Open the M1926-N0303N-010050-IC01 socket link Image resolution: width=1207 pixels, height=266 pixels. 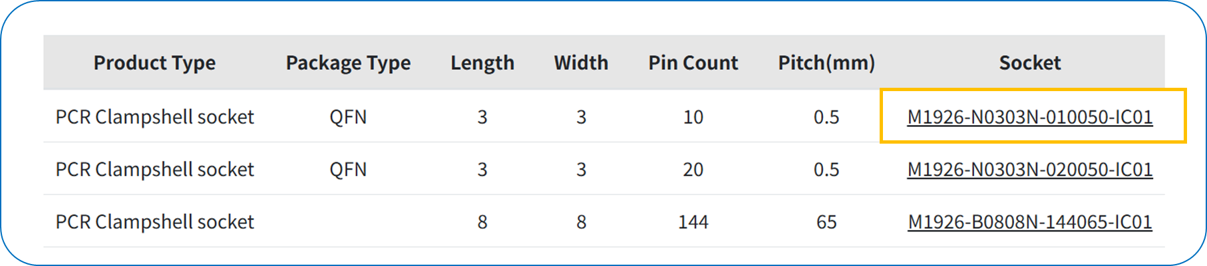coord(1029,117)
